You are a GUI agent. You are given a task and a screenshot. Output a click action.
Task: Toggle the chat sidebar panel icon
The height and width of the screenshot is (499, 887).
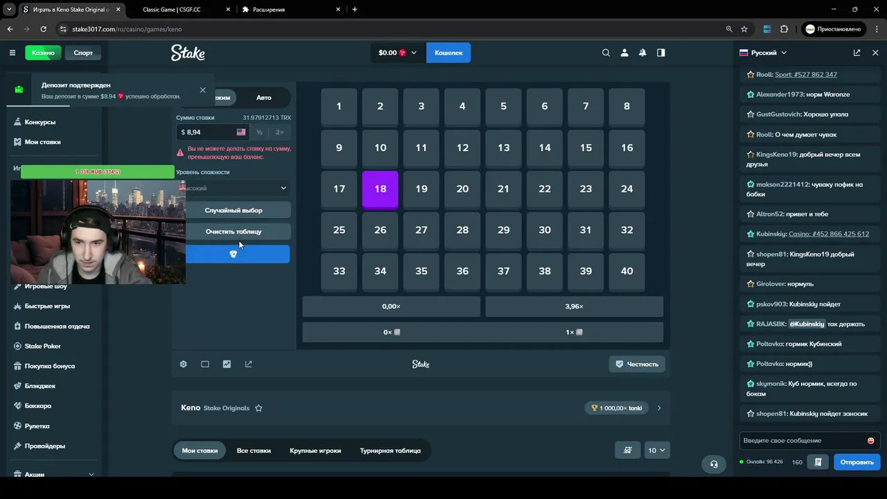point(661,53)
